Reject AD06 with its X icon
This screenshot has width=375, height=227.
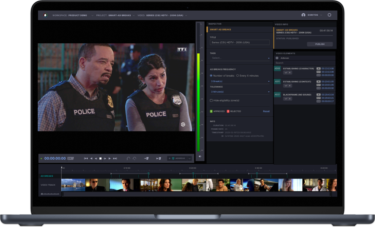(290, 73)
